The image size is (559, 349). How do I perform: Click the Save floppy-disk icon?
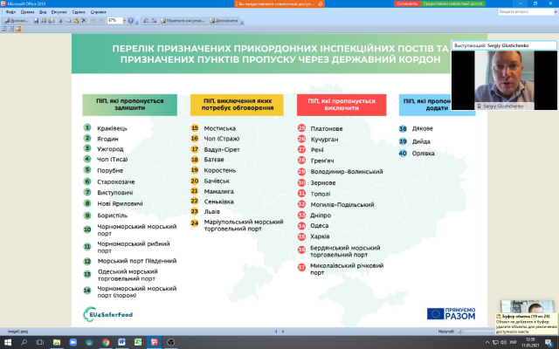pyautogui.click(x=36, y=21)
